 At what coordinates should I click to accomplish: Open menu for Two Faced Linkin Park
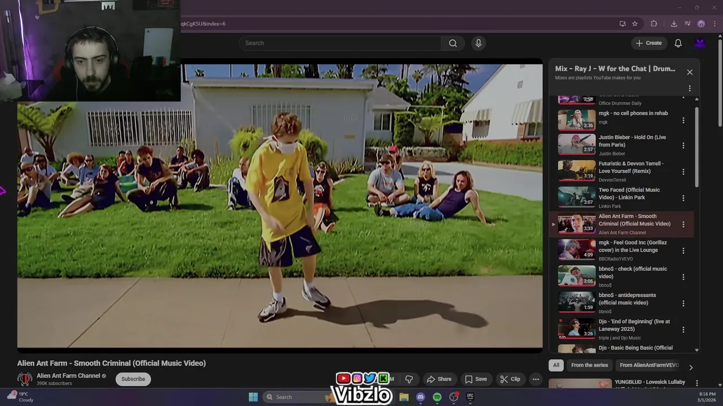(683, 198)
